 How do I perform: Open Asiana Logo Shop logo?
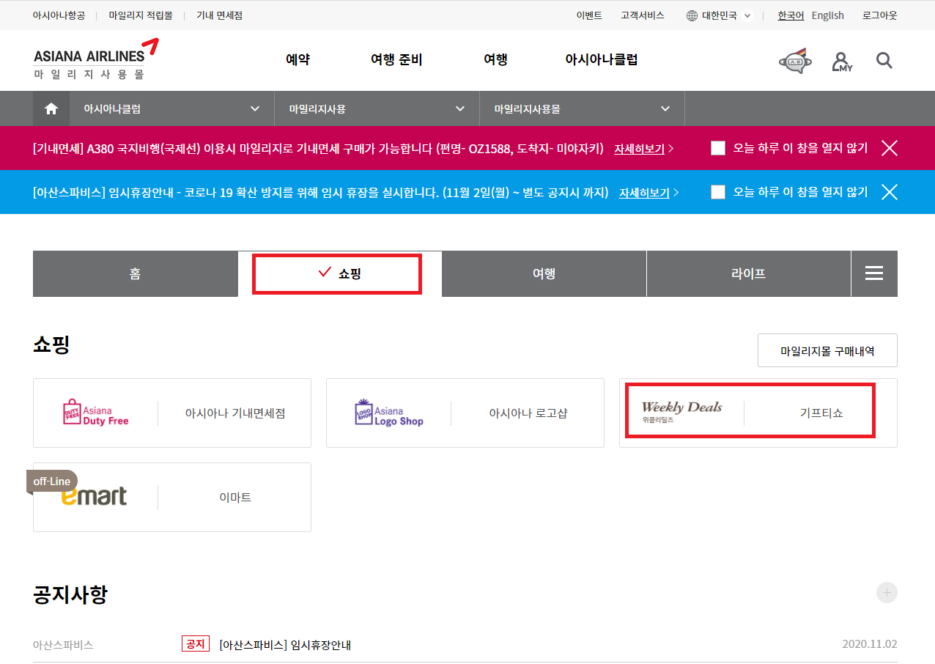pos(388,413)
